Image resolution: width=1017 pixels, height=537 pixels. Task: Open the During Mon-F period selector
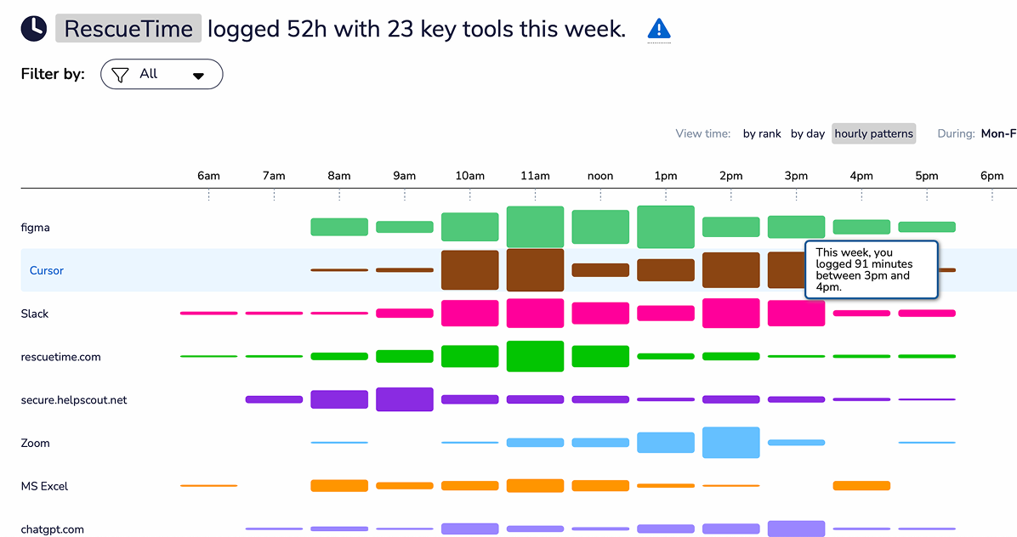pos(998,133)
